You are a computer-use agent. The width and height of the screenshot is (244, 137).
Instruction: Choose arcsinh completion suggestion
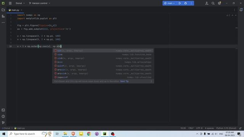[103, 73]
